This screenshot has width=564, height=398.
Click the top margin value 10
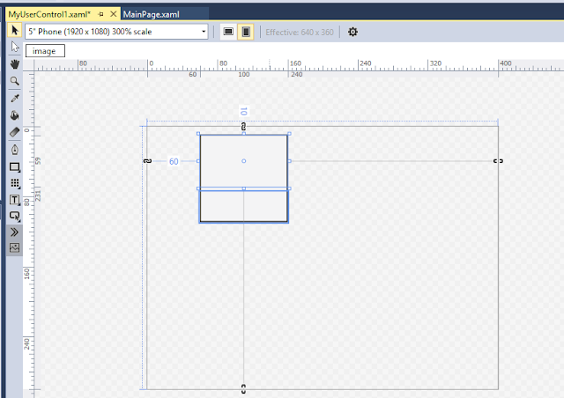243,112
